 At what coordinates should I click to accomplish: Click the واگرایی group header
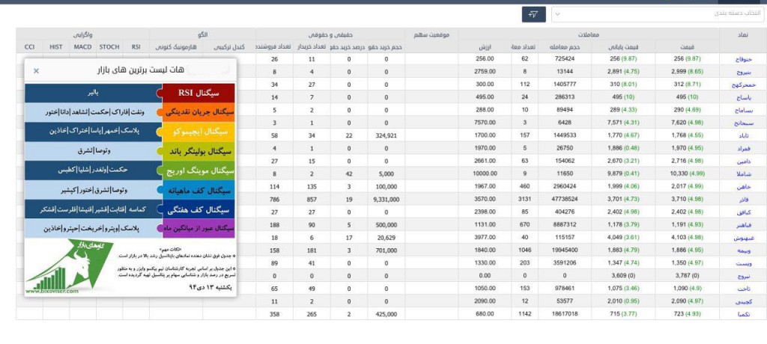click(x=82, y=34)
